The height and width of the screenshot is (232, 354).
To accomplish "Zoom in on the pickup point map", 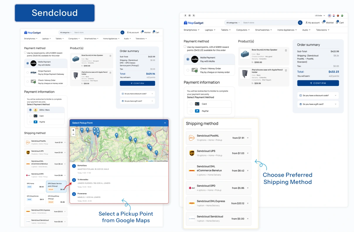I will point(73,130).
